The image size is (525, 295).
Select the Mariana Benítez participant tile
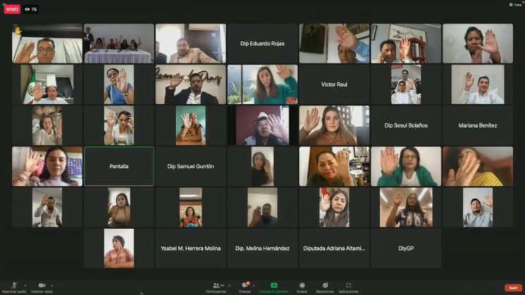pos(477,125)
